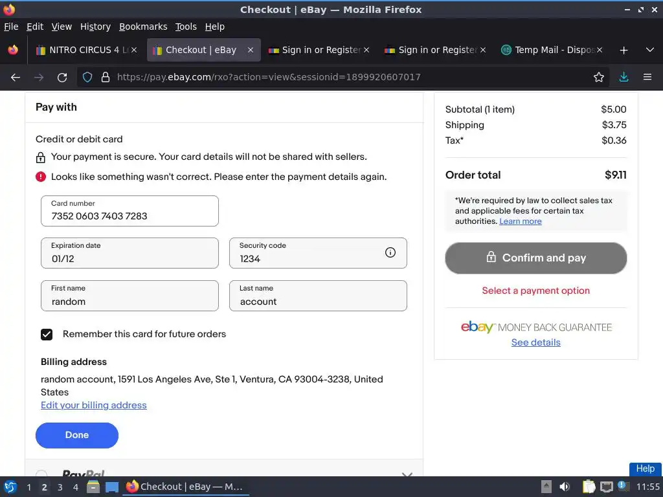The image size is (663, 497).
Task: Open the desktop start menu icon
Action: tap(10, 487)
